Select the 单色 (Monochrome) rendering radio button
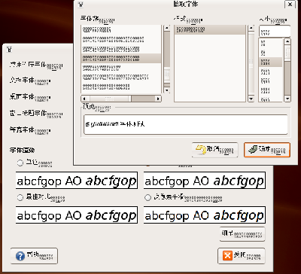301x274 pixels. [x=20, y=163]
